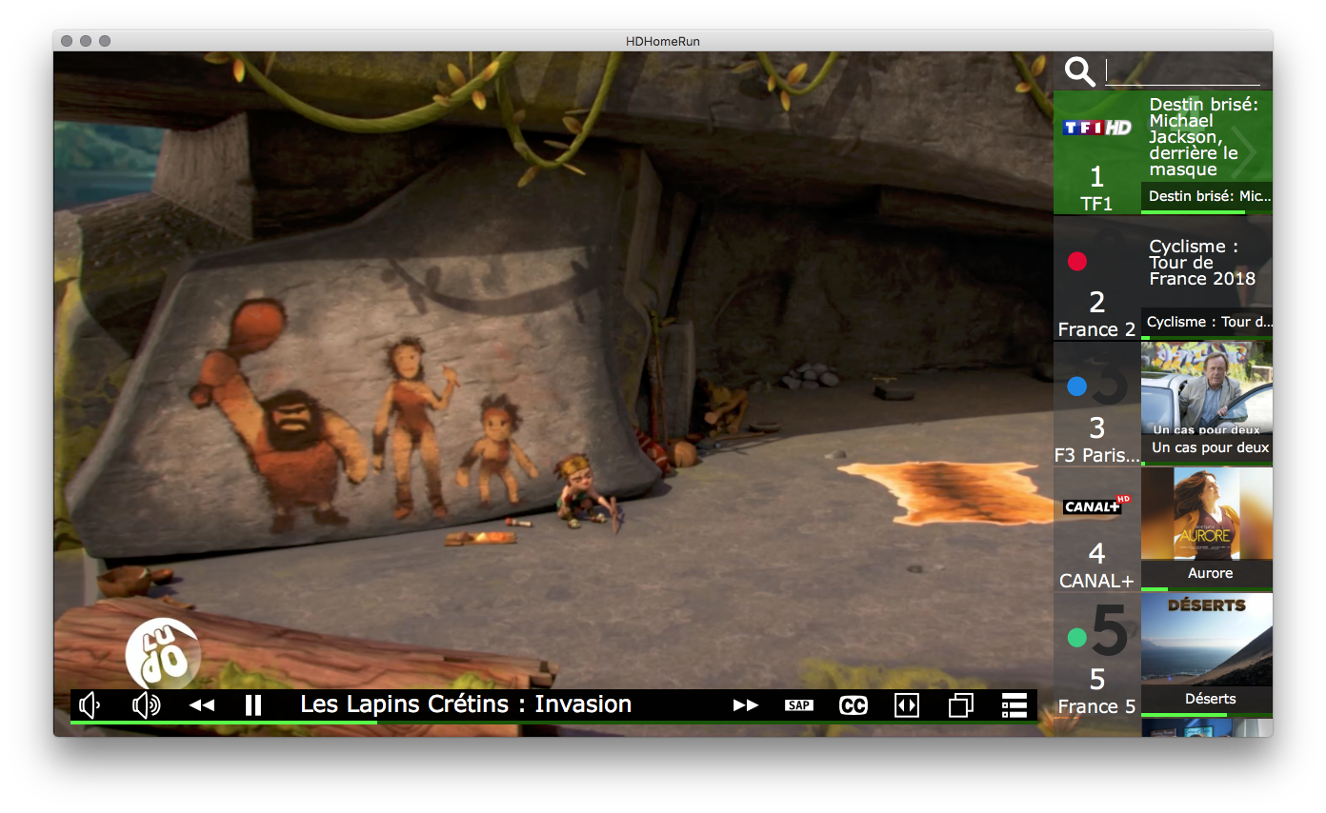This screenshot has height=813, width=1326.
Task: Toggle the SAP audio track
Action: coord(799,705)
